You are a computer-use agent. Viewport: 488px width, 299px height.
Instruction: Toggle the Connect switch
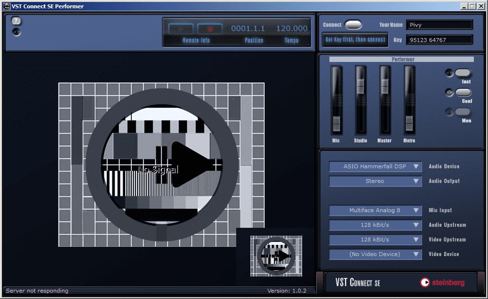pyautogui.click(x=353, y=24)
